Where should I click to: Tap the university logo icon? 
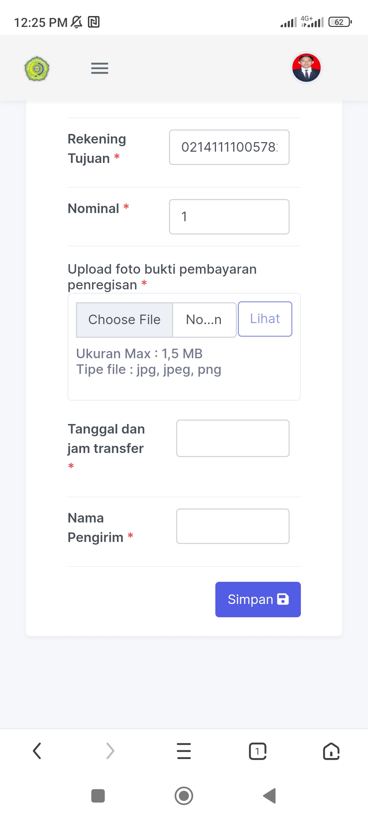(37, 69)
